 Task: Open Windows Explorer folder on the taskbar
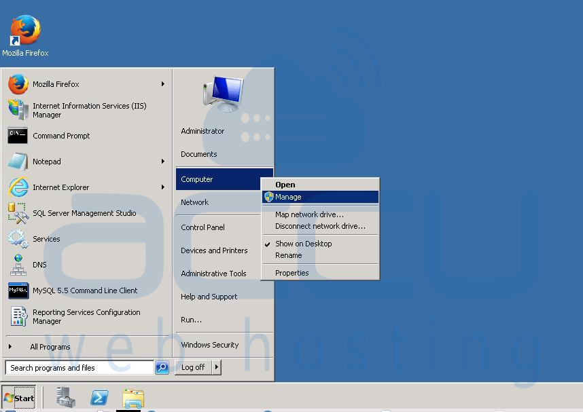coord(133,398)
